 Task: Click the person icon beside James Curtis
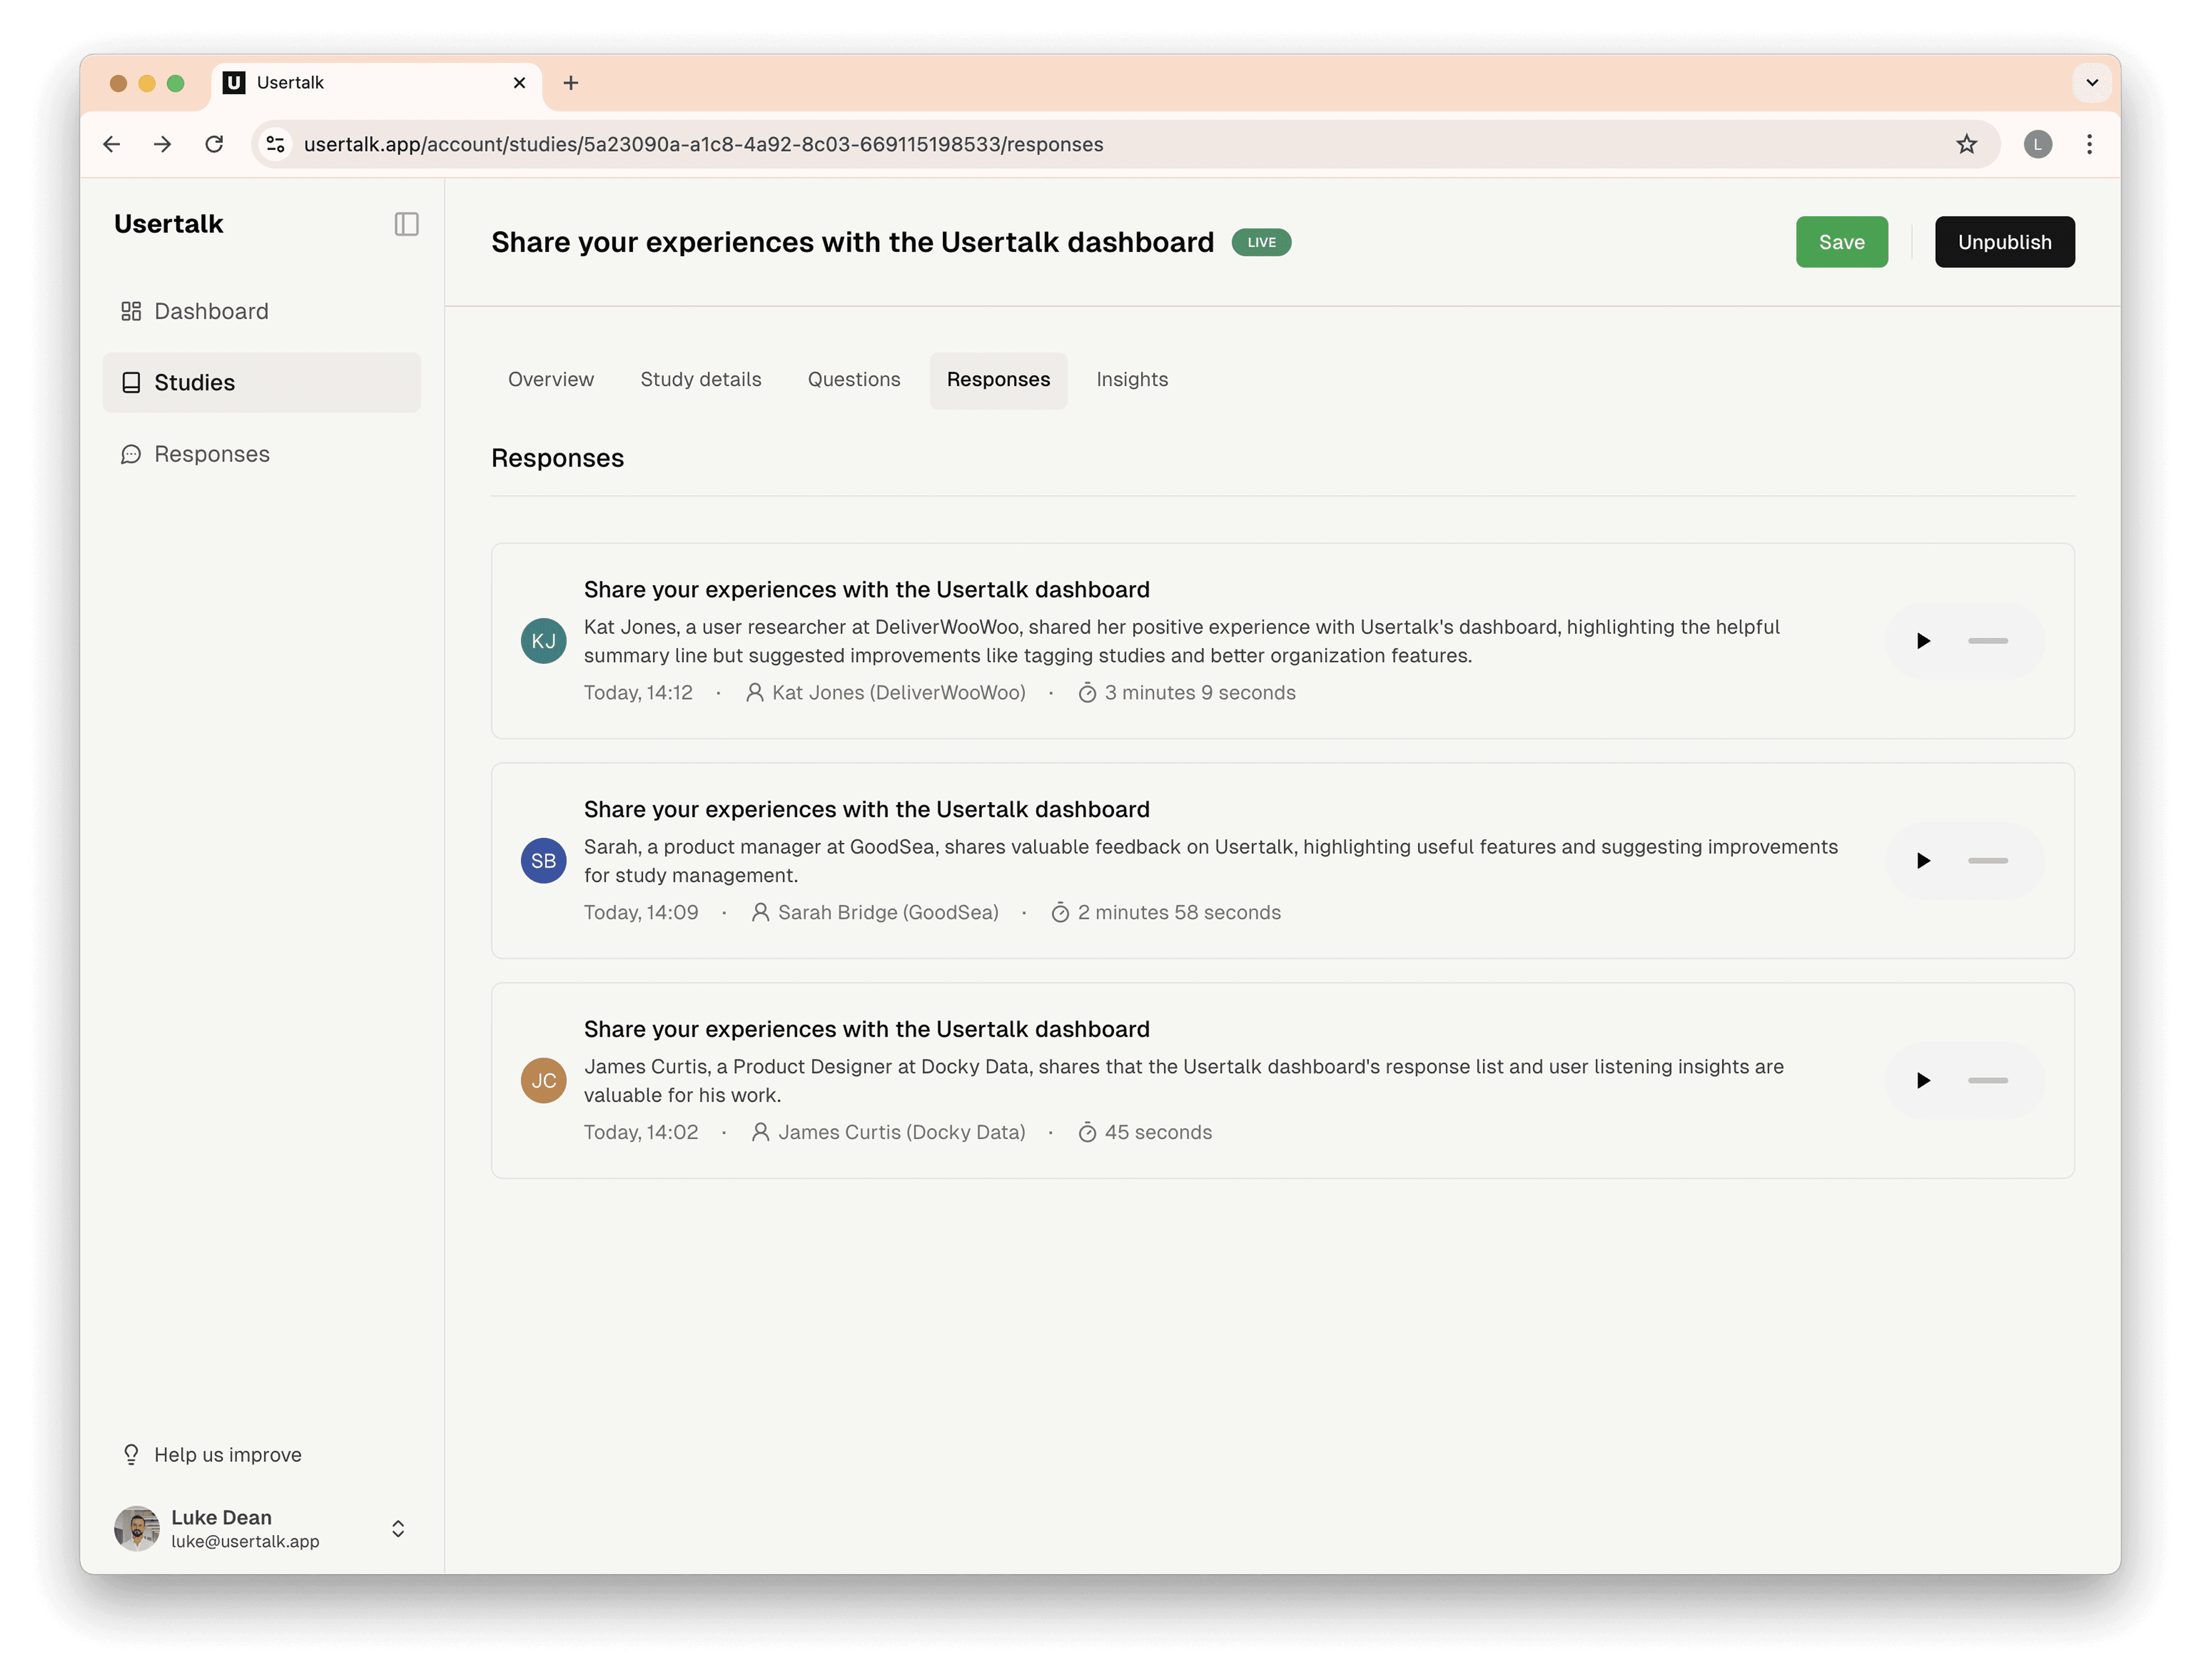761,1133
